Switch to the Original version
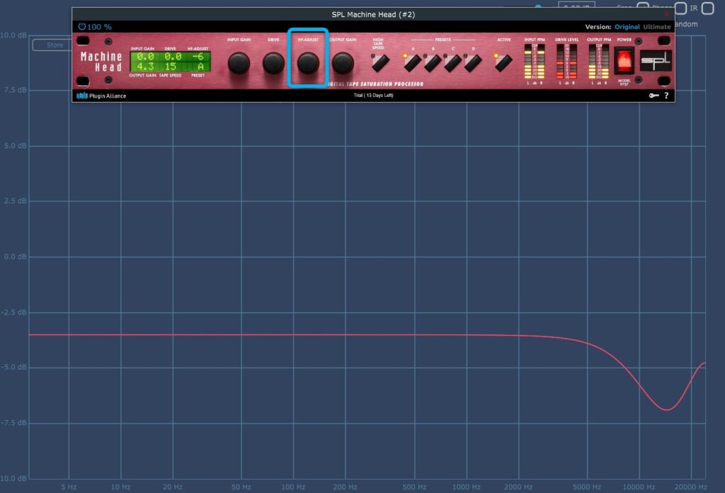Viewport: 725px width, 493px height. point(627,27)
